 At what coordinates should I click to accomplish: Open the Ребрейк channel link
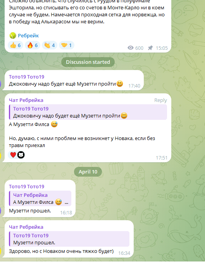click(x=28, y=35)
